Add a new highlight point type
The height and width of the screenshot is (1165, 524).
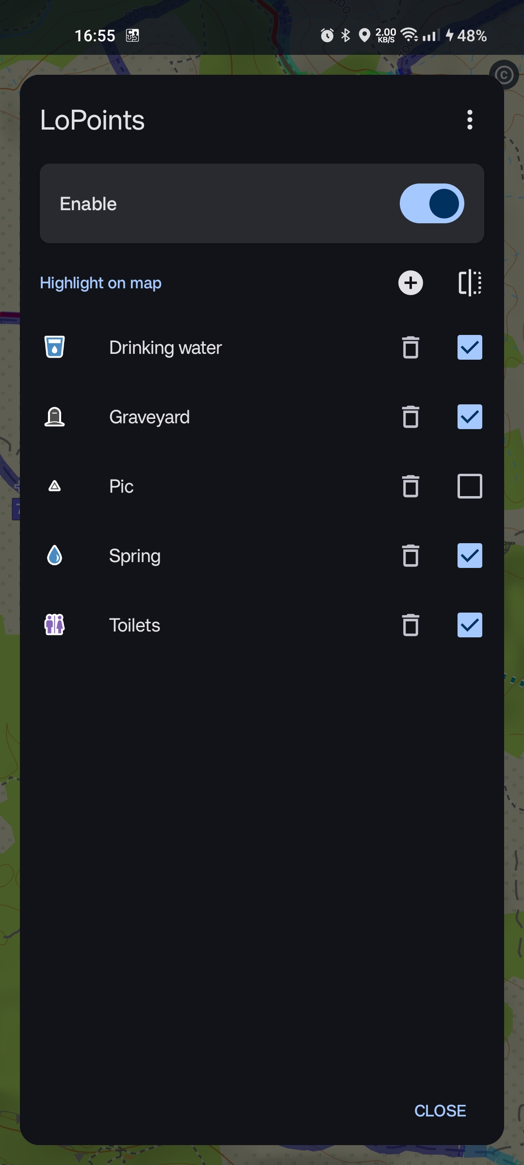click(x=410, y=283)
